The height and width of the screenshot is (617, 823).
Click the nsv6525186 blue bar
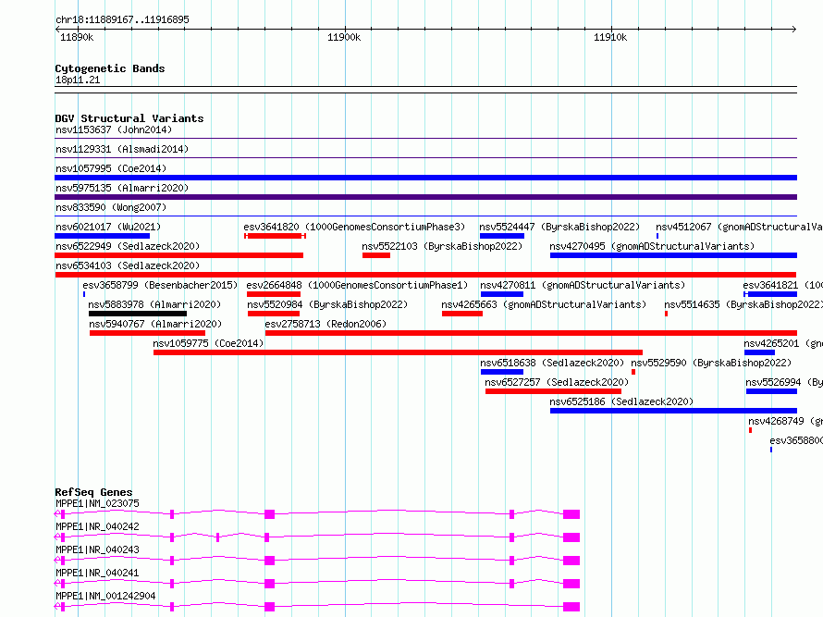[673, 411]
